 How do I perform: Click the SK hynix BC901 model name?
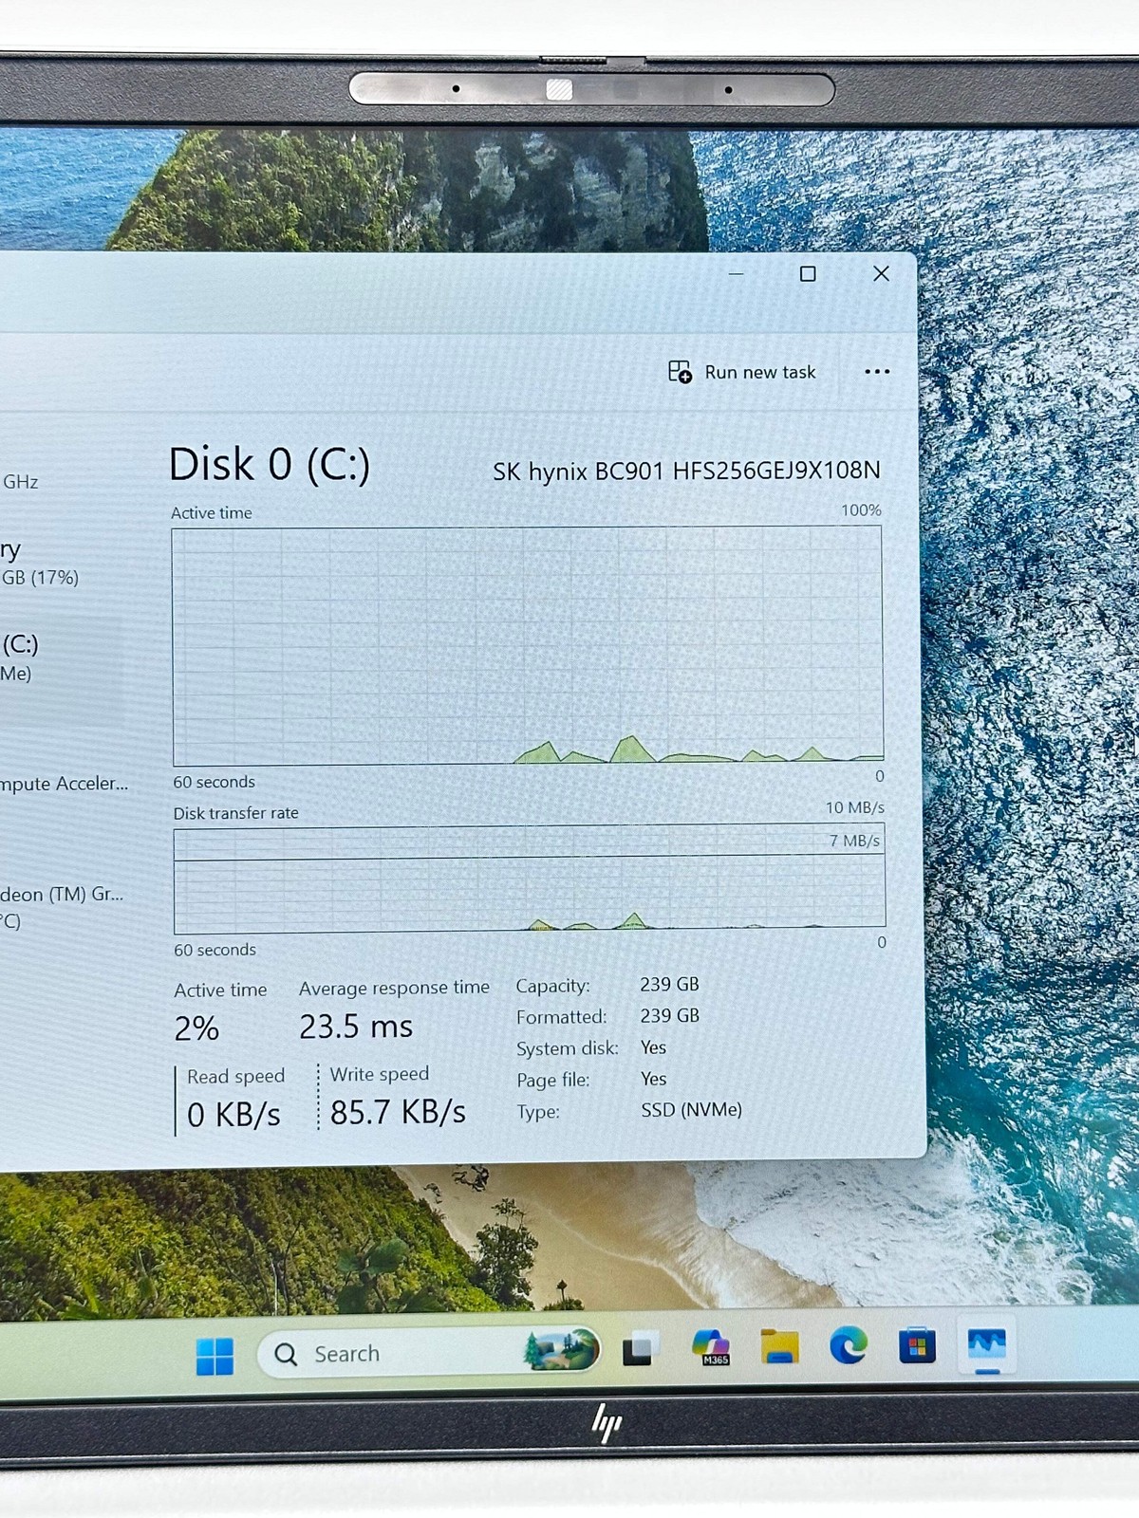coord(686,471)
